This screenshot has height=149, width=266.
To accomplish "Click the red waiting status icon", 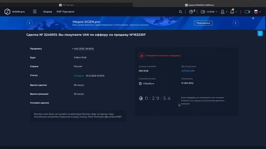I will [142, 55].
